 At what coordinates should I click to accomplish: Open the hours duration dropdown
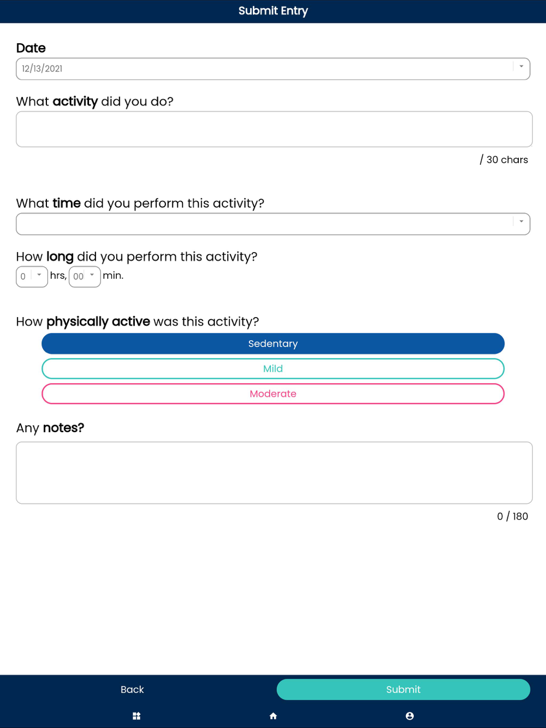[x=25, y=276]
